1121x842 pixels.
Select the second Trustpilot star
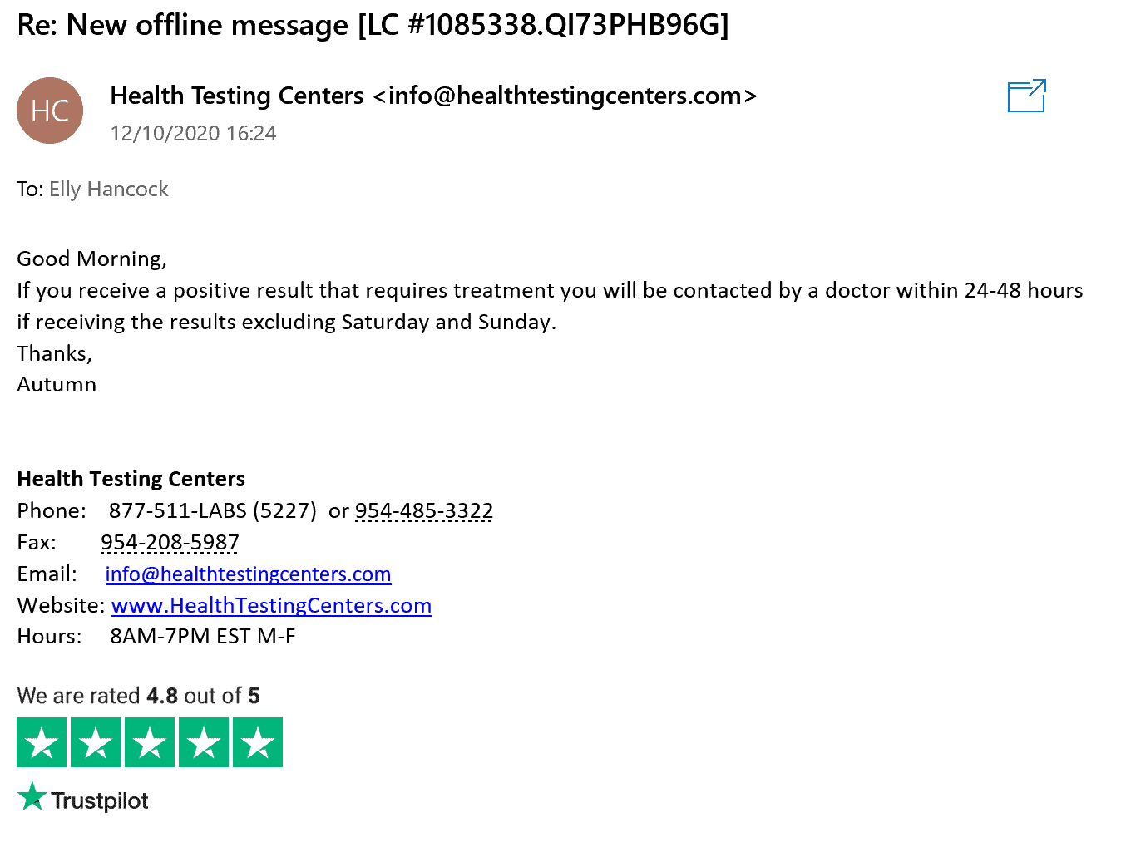pyautogui.click(x=96, y=742)
